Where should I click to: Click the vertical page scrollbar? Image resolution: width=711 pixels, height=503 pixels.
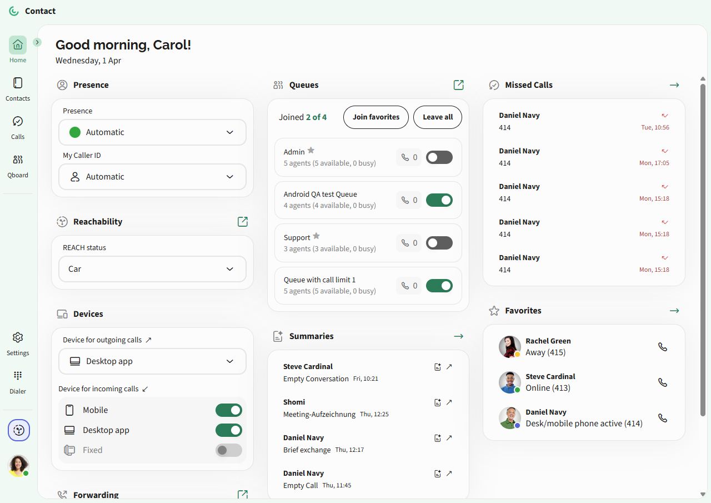pyautogui.click(x=703, y=250)
